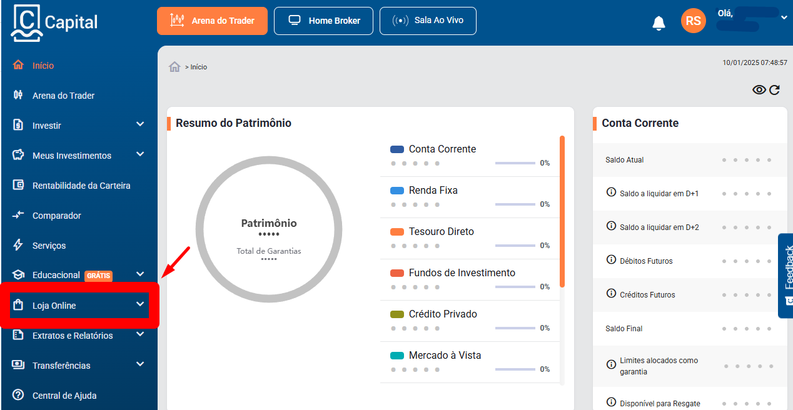793x410 pixels.
Task: Click the Central de Ajuda question mark icon
Action: 18,395
